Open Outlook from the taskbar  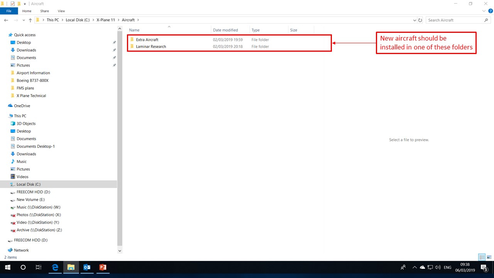click(87, 267)
